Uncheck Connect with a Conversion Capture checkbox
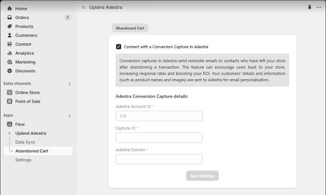 tap(118, 47)
